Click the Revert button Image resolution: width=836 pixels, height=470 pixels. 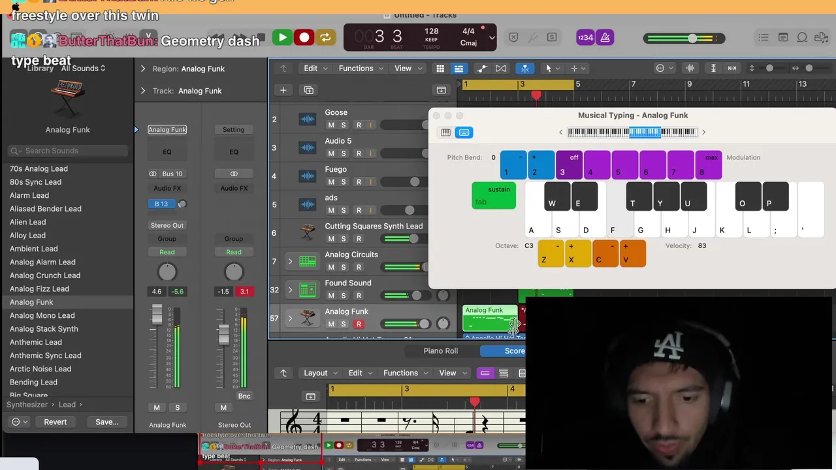[55, 422]
